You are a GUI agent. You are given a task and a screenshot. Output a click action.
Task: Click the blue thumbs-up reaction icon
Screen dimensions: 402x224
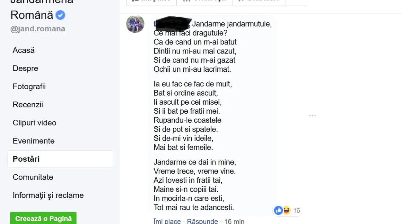[279, 210]
